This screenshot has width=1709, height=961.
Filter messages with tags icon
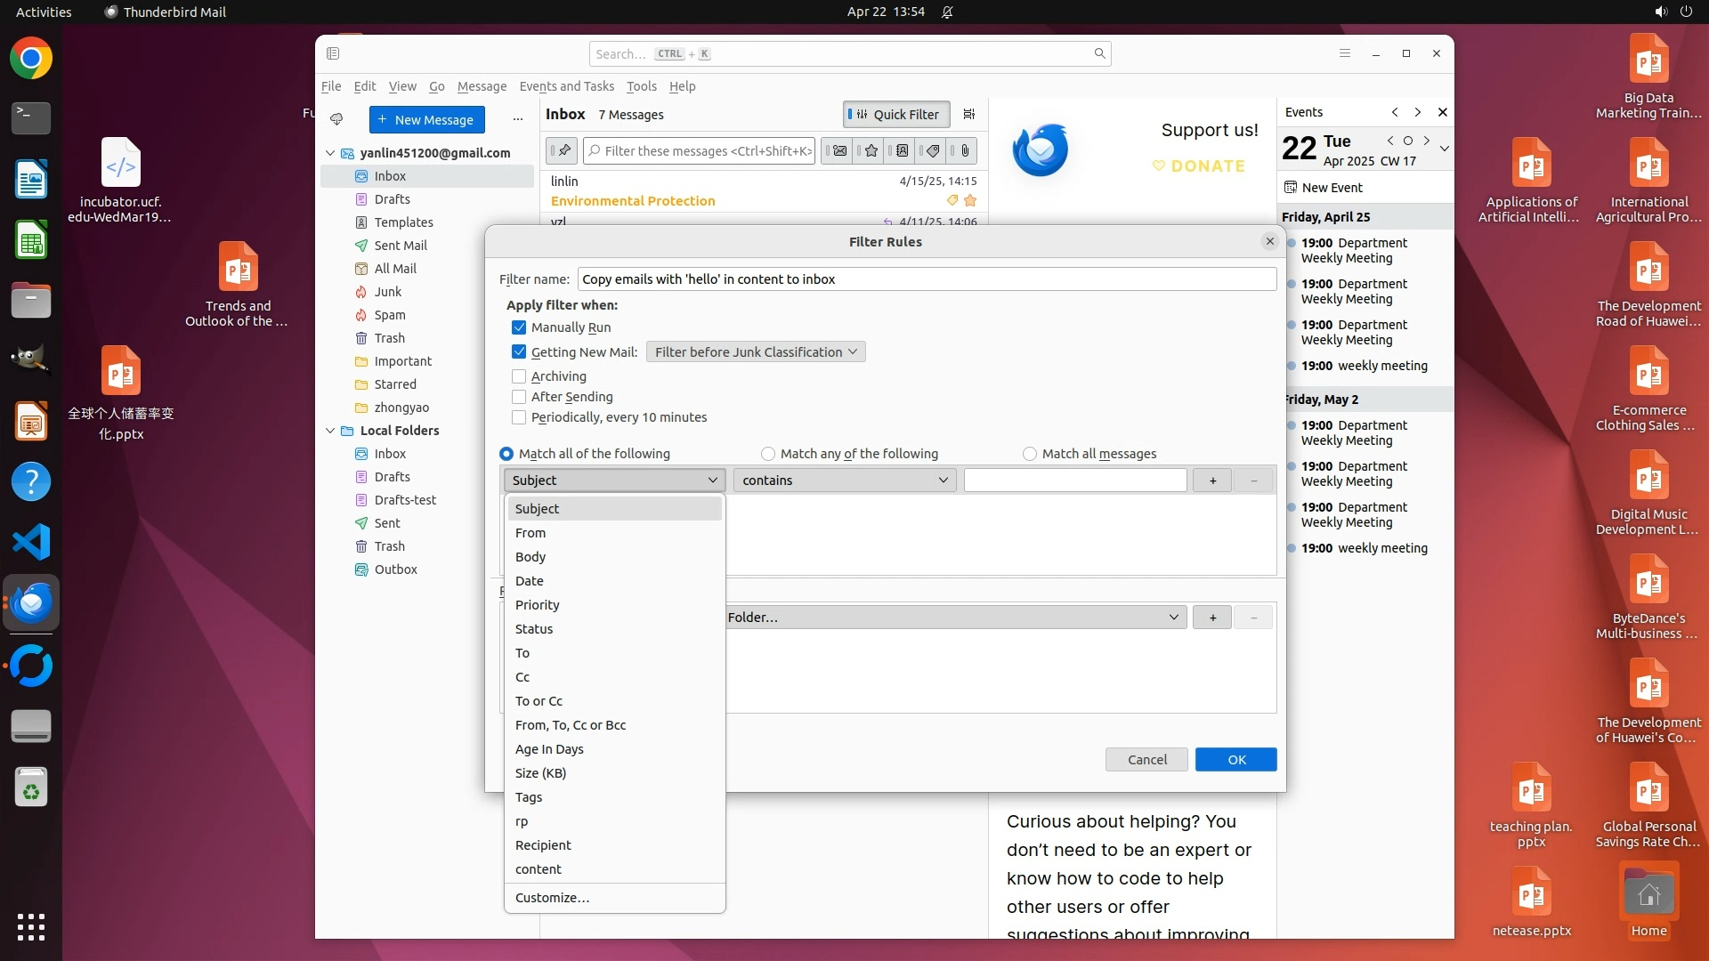[x=932, y=150]
